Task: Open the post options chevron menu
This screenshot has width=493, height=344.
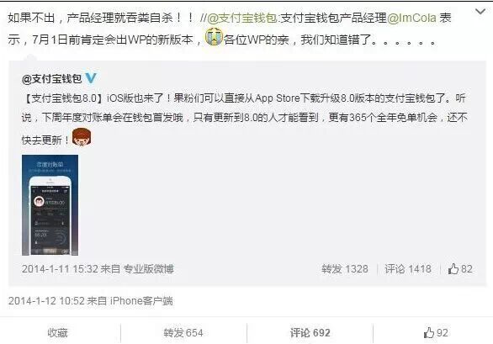Action: 480,12
